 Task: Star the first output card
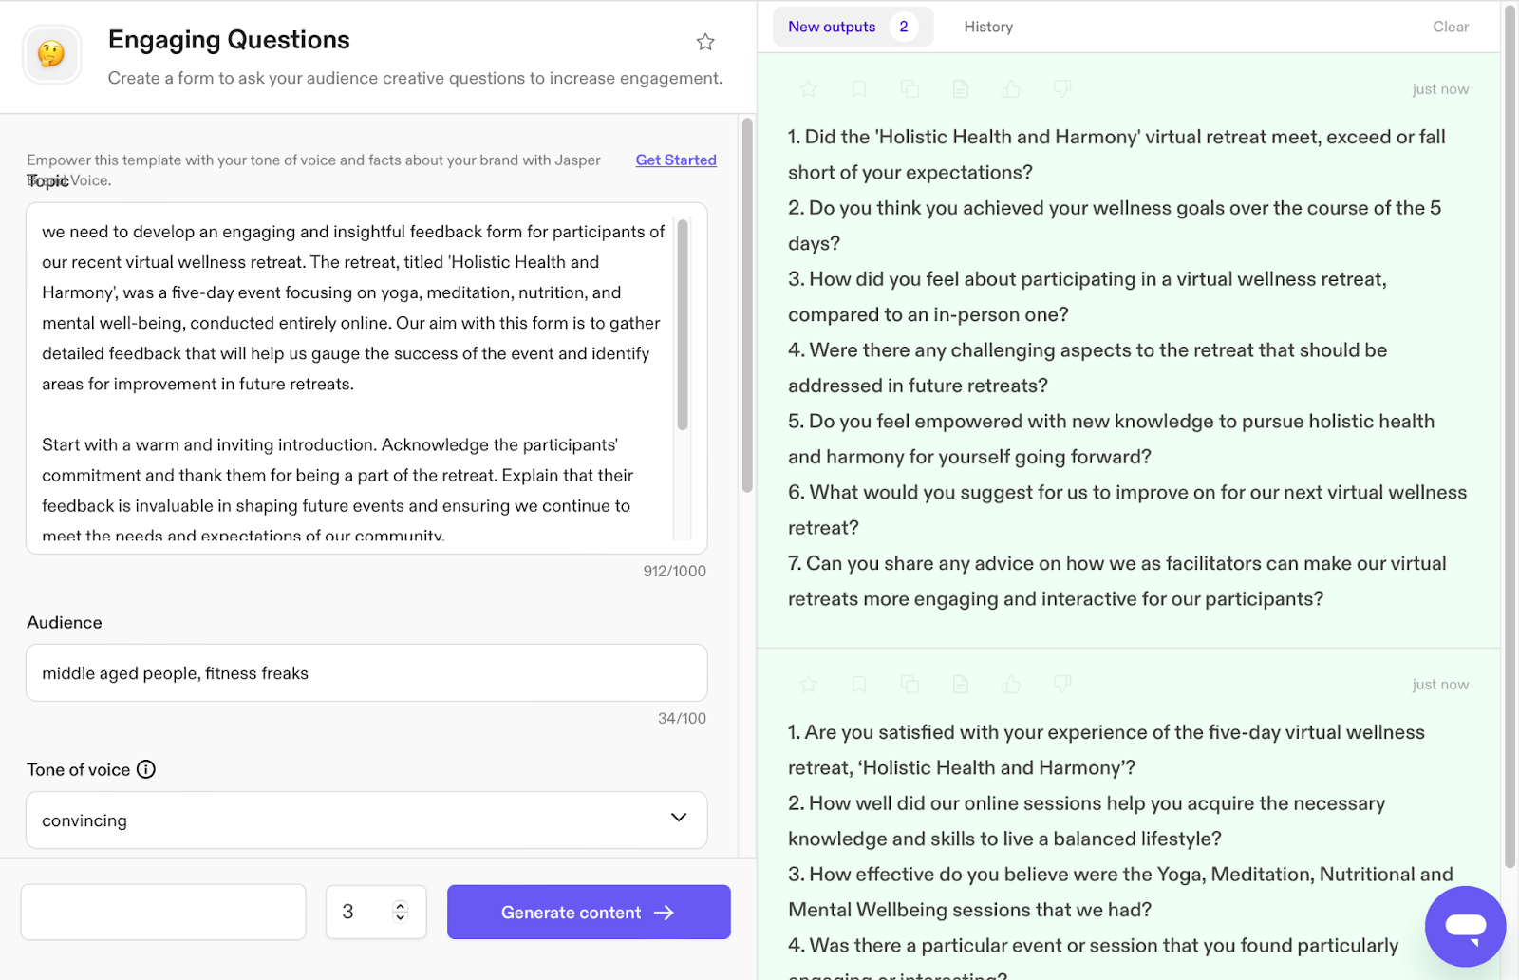[808, 89]
